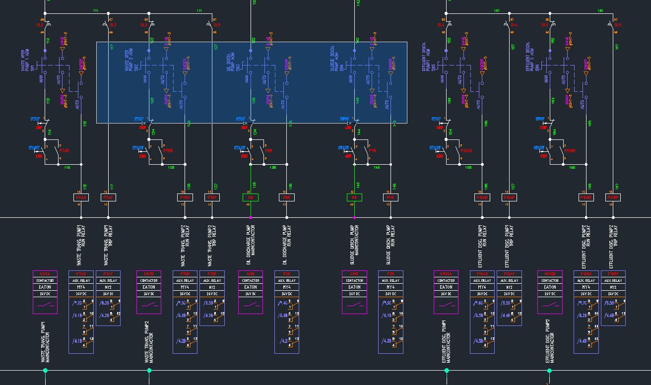Image resolution: width=651 pixels, height=385 pixels.
Task: Click the P9R relay coil box
Action: click(391, 197)
